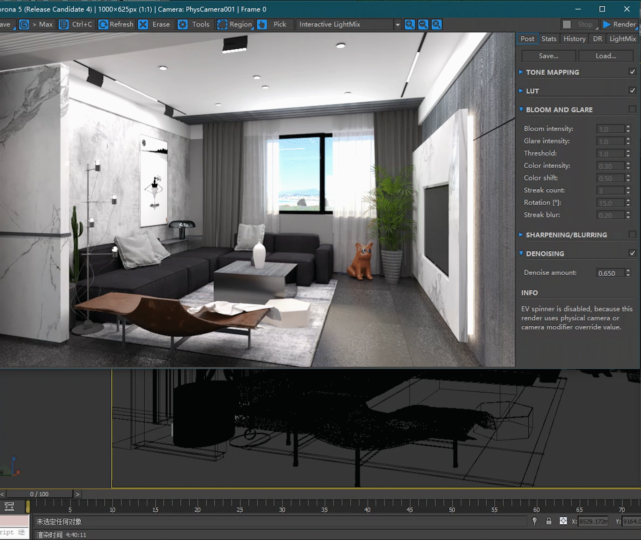Erase the current render
The width and height of the screenshot is (641, 540).
(x=154, y=24)
